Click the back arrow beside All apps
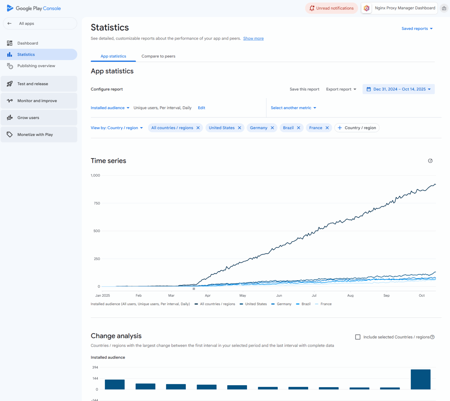The height and width of the screenshot is (401, 450). [x=10, y=23]
